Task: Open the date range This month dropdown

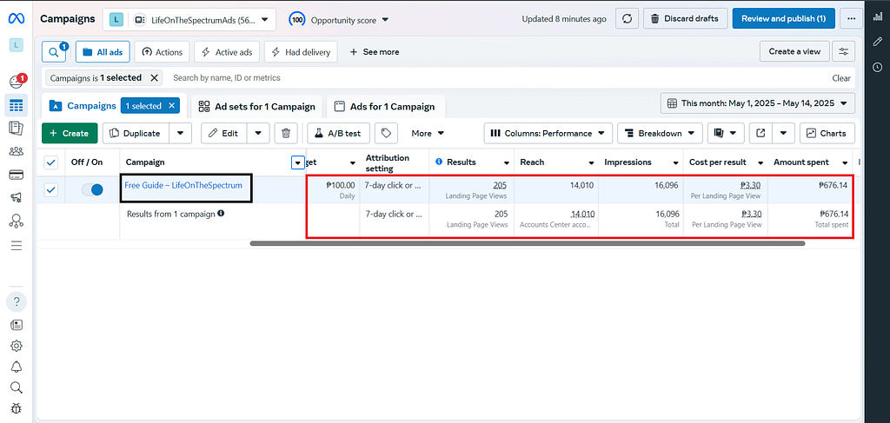Action: point(758,103)
